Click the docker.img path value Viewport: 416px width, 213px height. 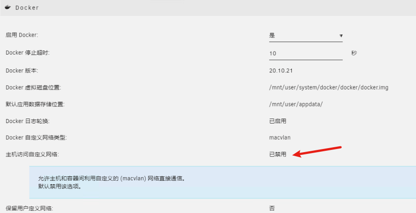328,87
